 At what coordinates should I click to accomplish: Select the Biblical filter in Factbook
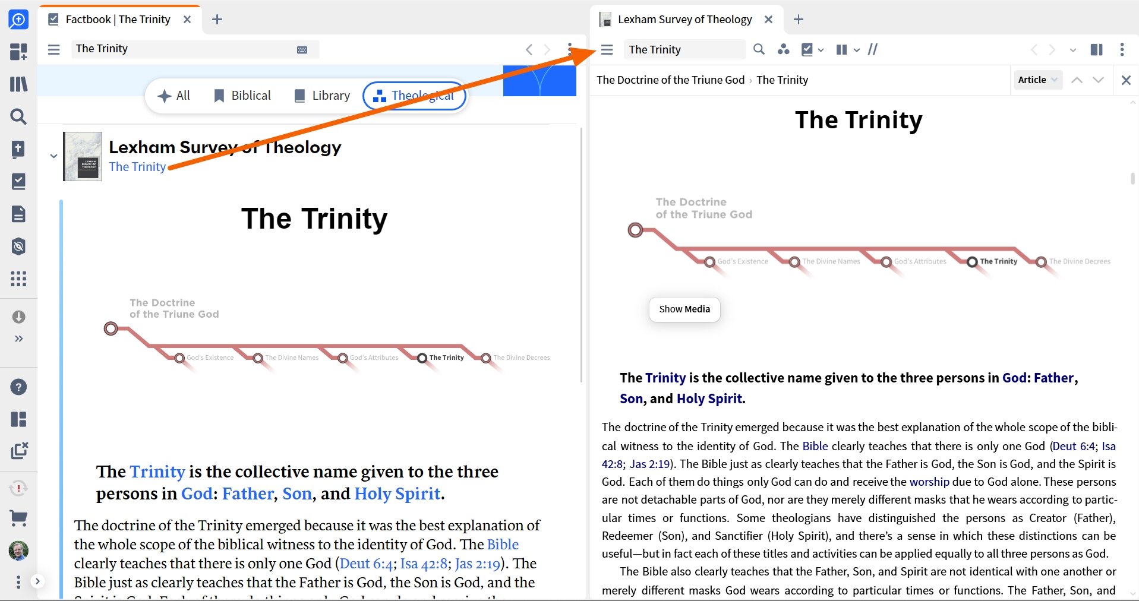(242, 96)
